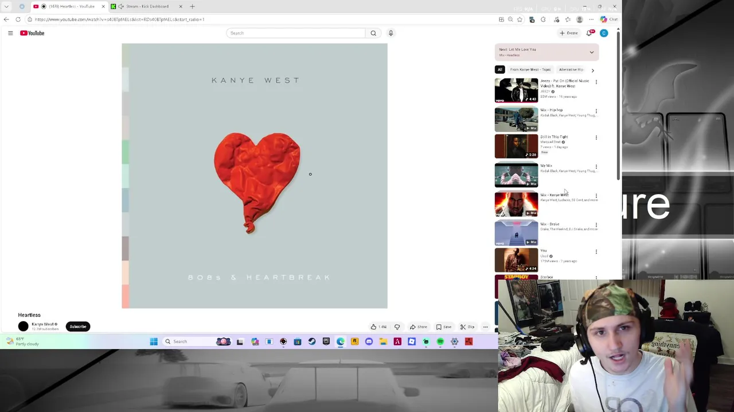Click the browser address bar URL
This screenshot has width=734, height=412.
point(119,19)
